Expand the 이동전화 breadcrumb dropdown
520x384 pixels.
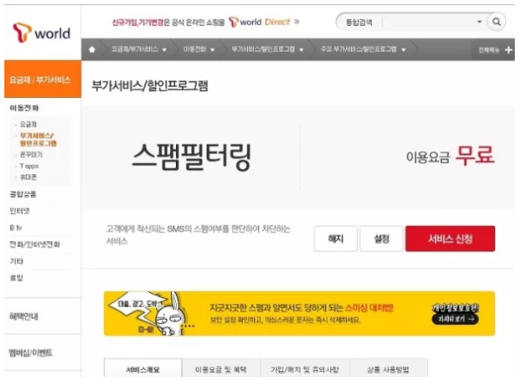(212, 50)
